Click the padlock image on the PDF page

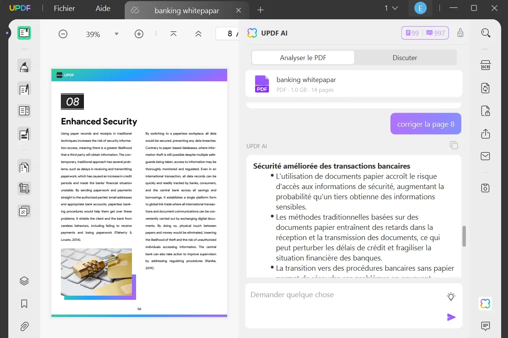(x=96, y=272)
